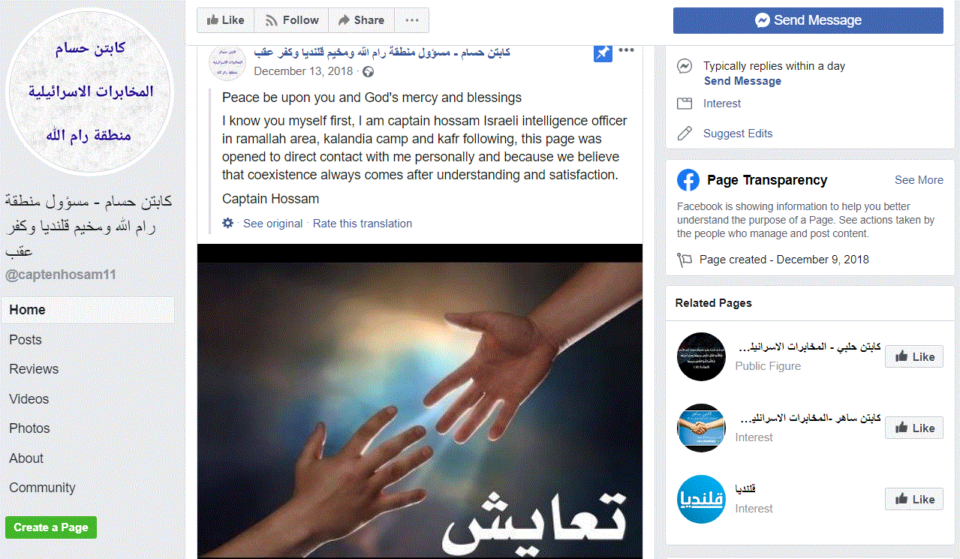Click the page's circular profile picture

point(90,92)
